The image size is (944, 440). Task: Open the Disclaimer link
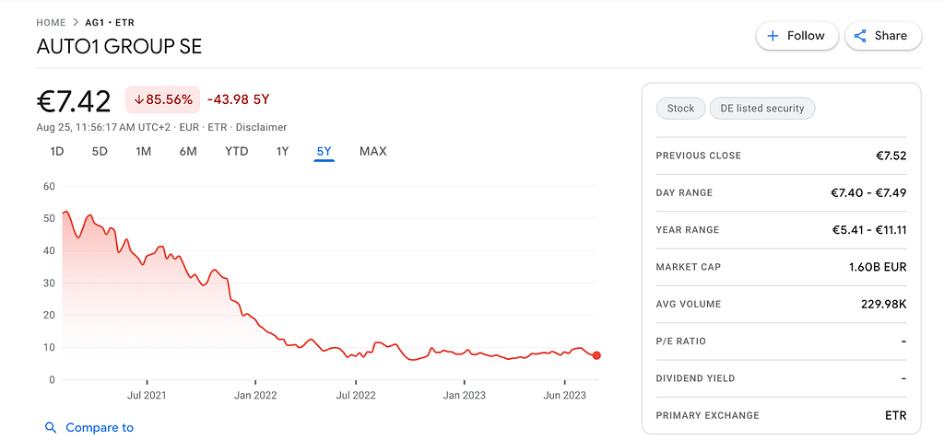(x=261, y=127)
